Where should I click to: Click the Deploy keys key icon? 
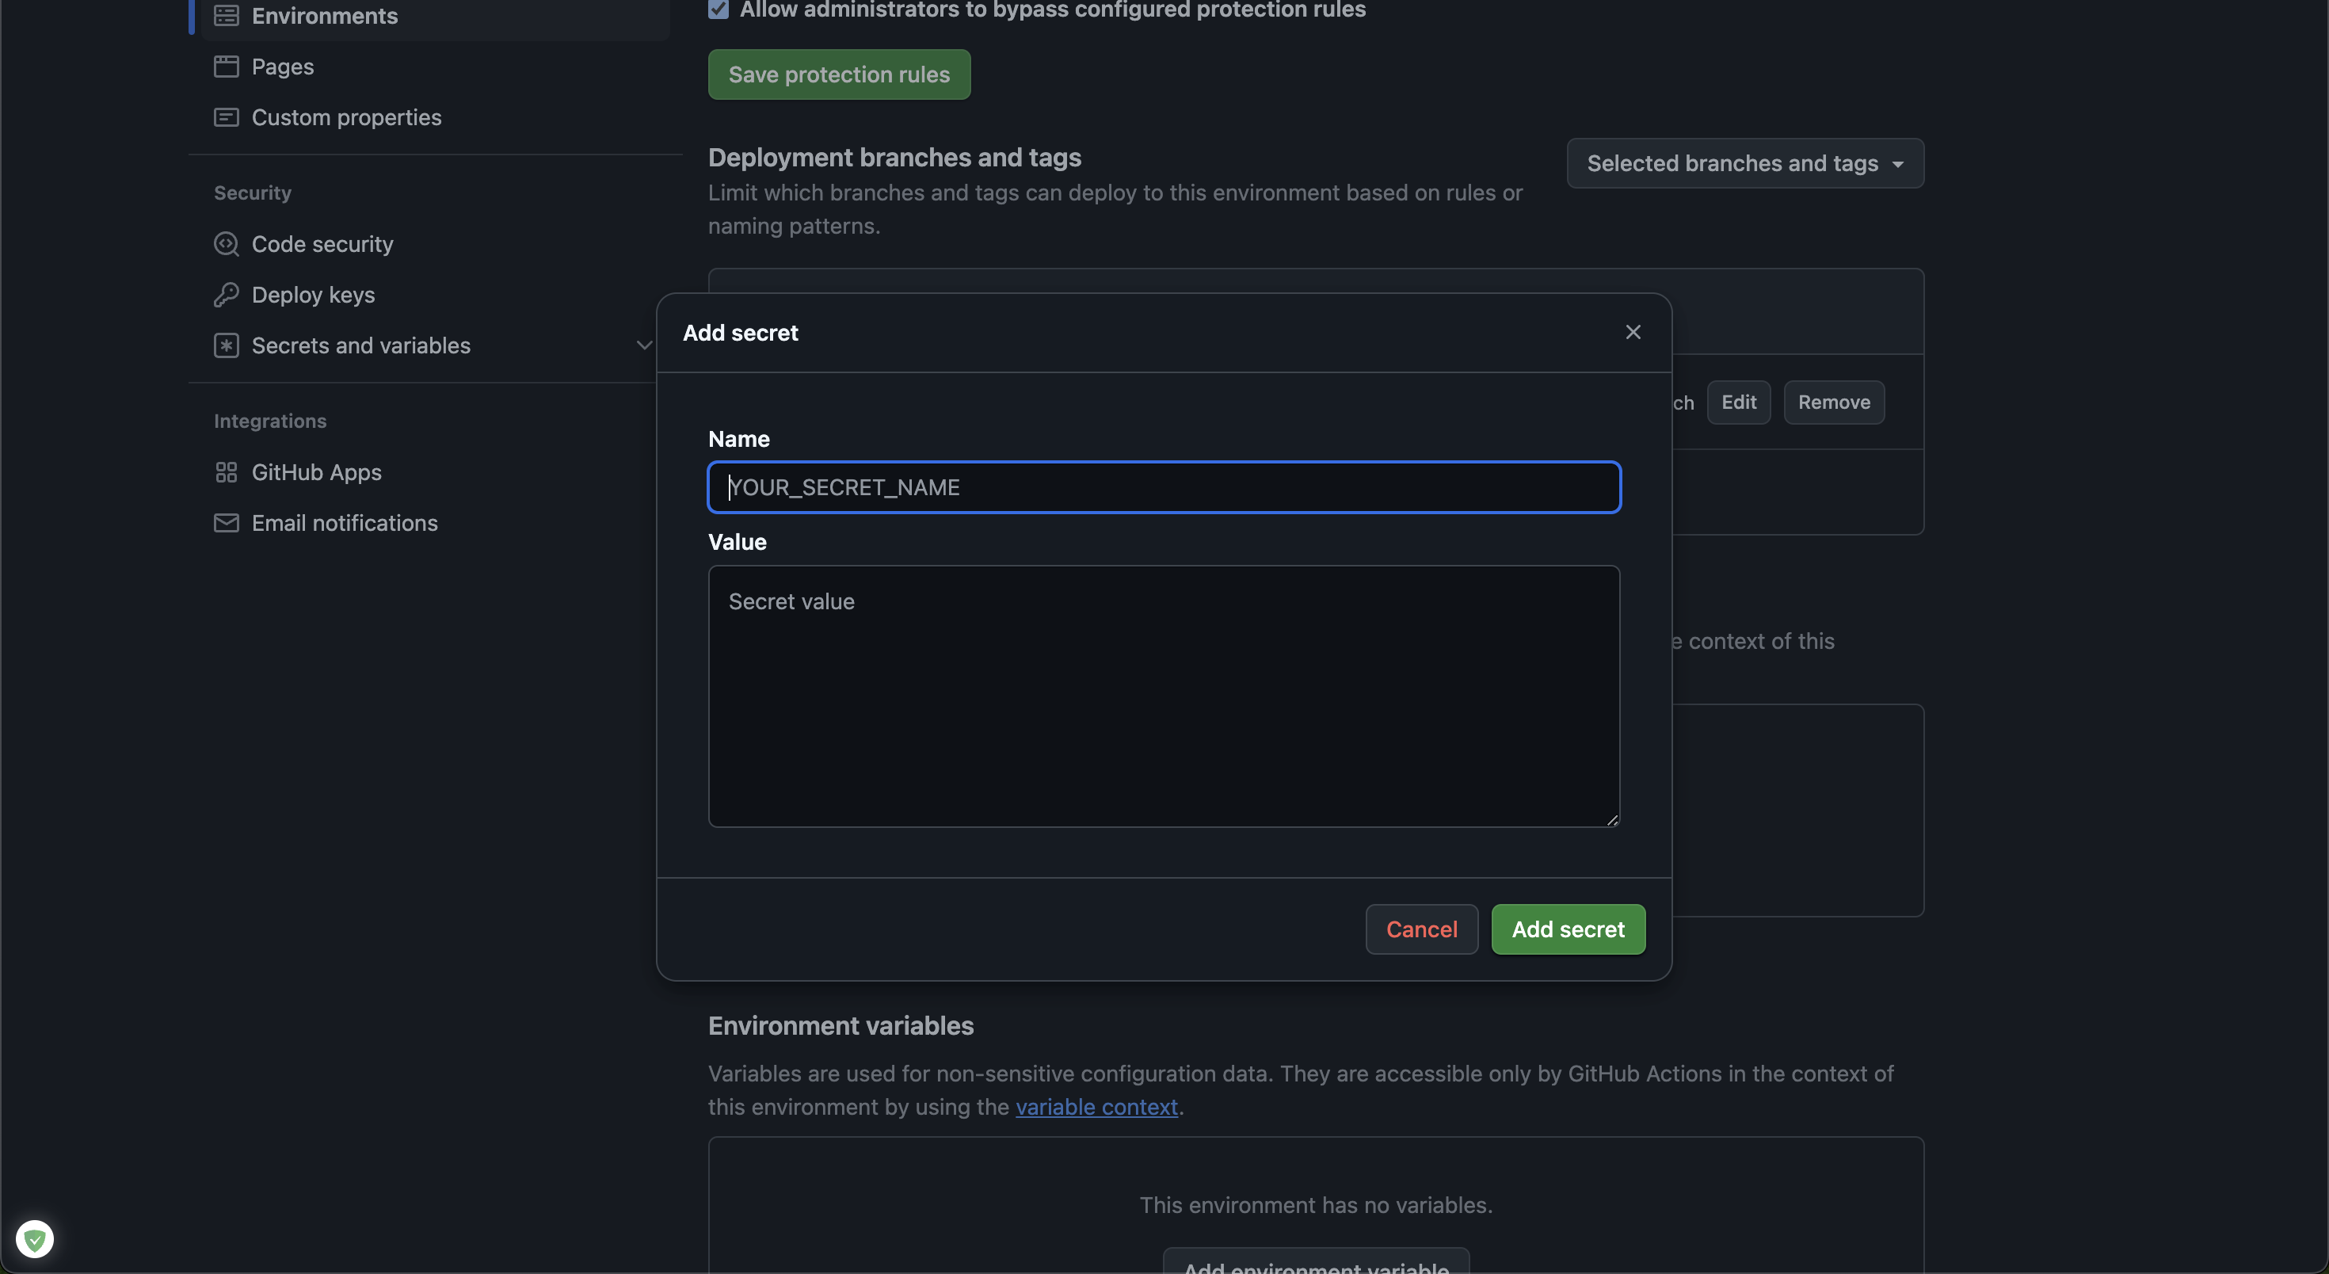tap(226, 294)
